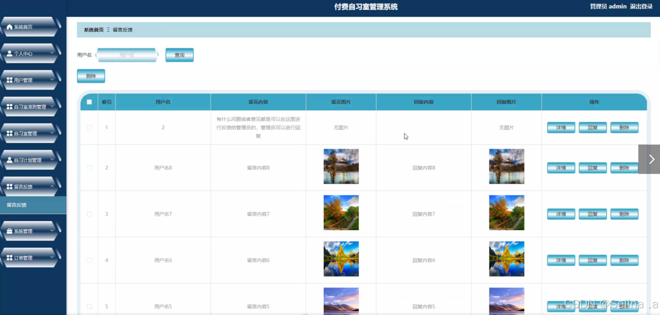
Task: Click 回复 for 用户名6 row
Action: (x=593, y=261)
